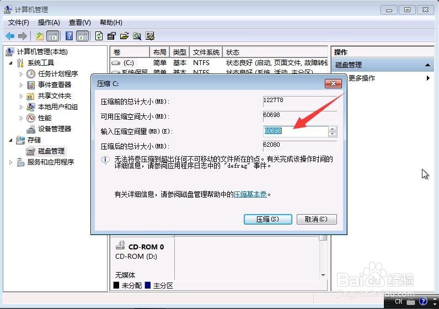The height and width of the screenshot is (309, 439).
Task: Open the Help question mark toolbar icon
Action: 69,36
